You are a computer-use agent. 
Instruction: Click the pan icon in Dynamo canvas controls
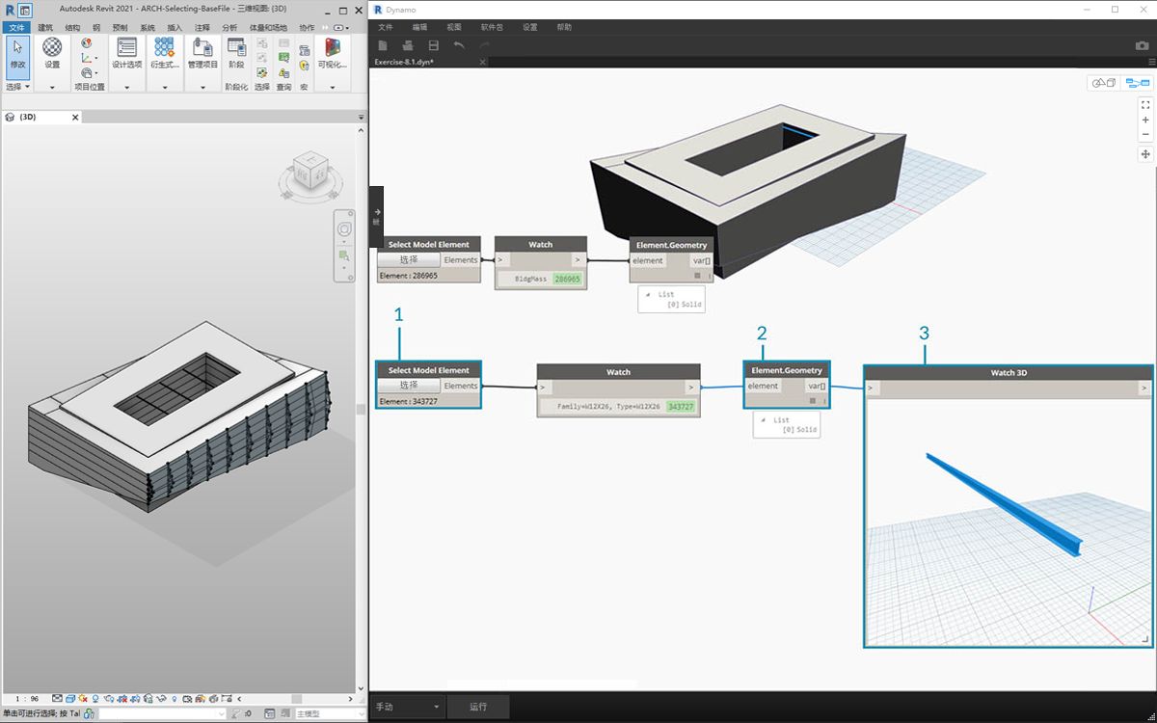tap(1145, 154)
